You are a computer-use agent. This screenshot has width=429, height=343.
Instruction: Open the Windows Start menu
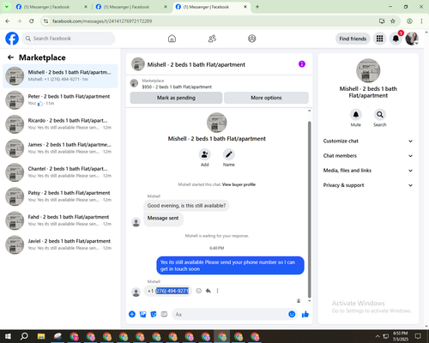[8, 336]
